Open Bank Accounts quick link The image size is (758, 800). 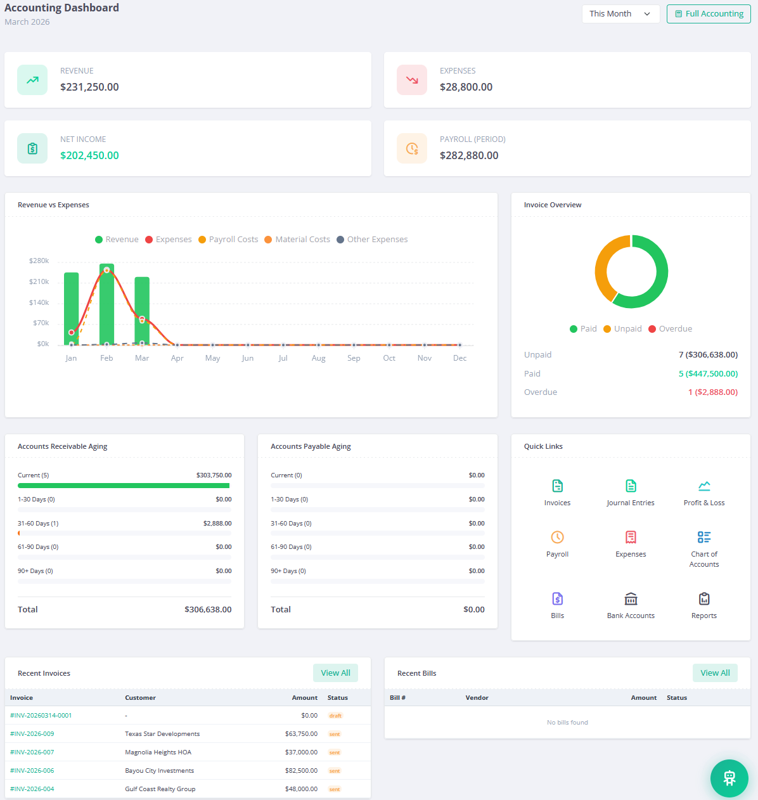[631, 604]
